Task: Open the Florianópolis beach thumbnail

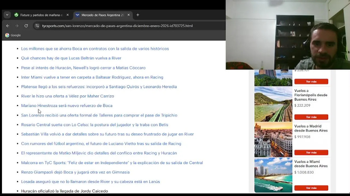Action: click(273, 104)
